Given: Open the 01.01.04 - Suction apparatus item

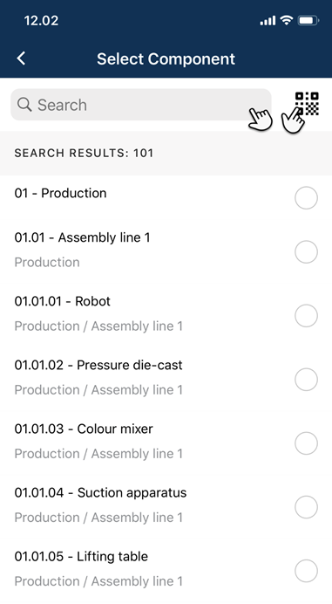Looking at the screenshot, I should [x=166, y=505].
